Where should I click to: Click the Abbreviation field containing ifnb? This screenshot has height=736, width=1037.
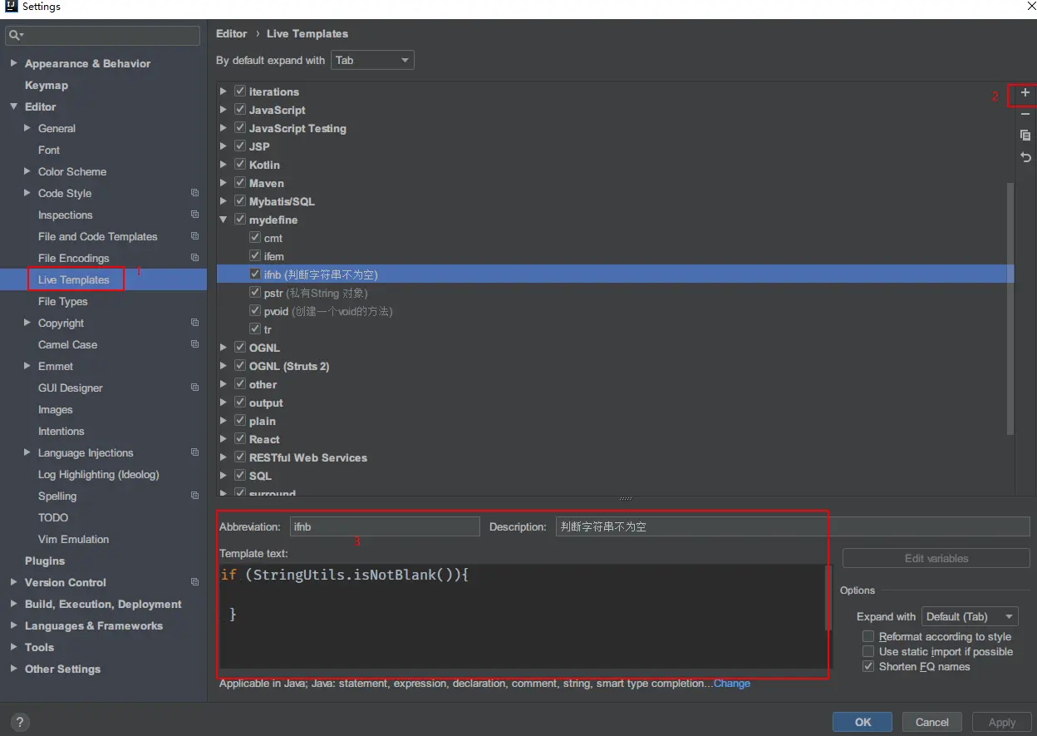385,526
